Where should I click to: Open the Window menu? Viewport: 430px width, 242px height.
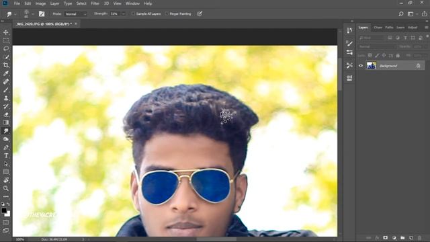click(132, 3)
